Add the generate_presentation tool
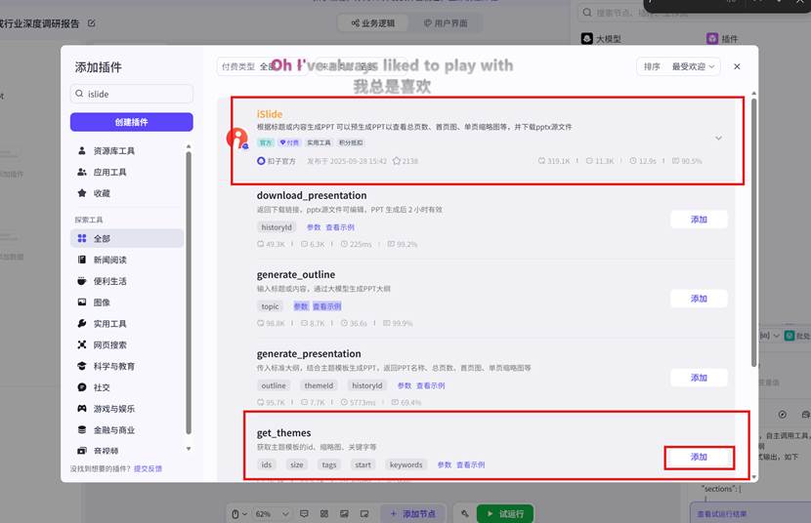Screen dimensions: 811x523 pos(699,378)
